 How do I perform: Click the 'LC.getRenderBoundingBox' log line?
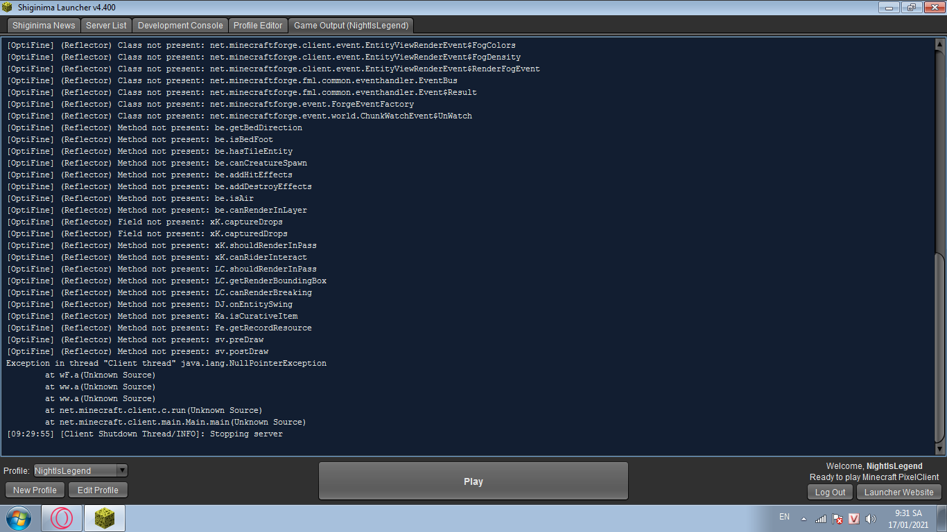tap(166, 281)
